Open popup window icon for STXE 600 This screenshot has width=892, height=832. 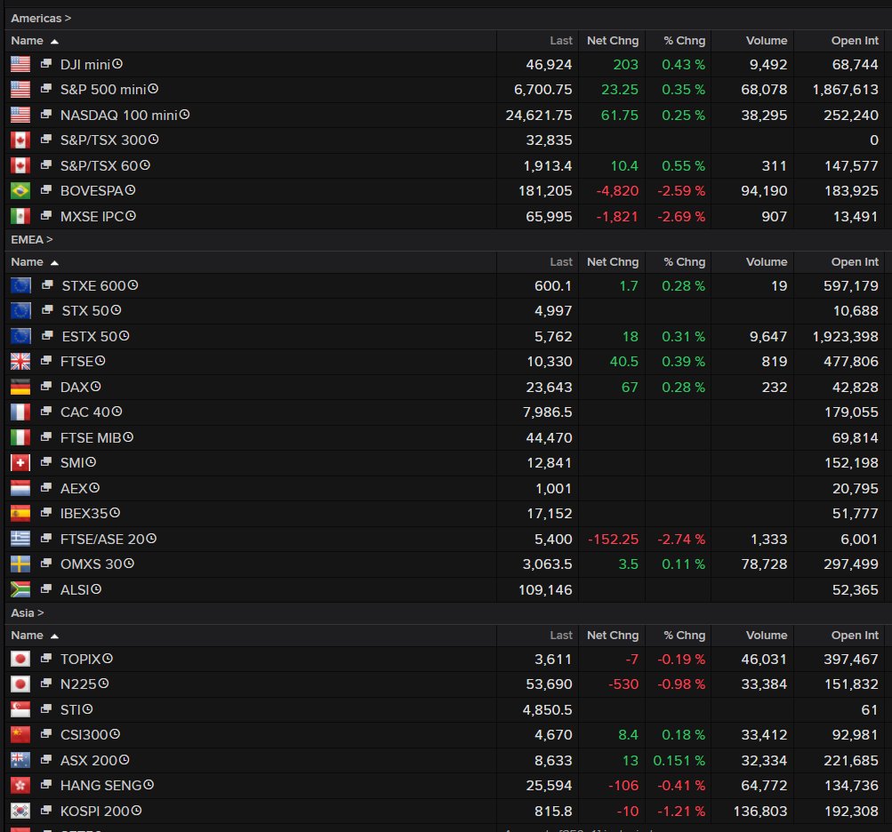47,285
